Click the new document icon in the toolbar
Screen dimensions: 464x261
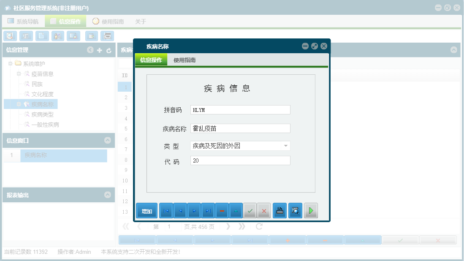[42, 36]
